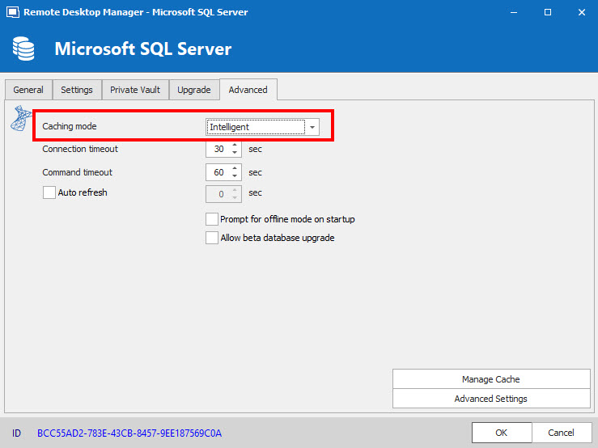Viewport: 598px width, 448px height.
Task: Confirm with the OK button
Action: point(502,433)
